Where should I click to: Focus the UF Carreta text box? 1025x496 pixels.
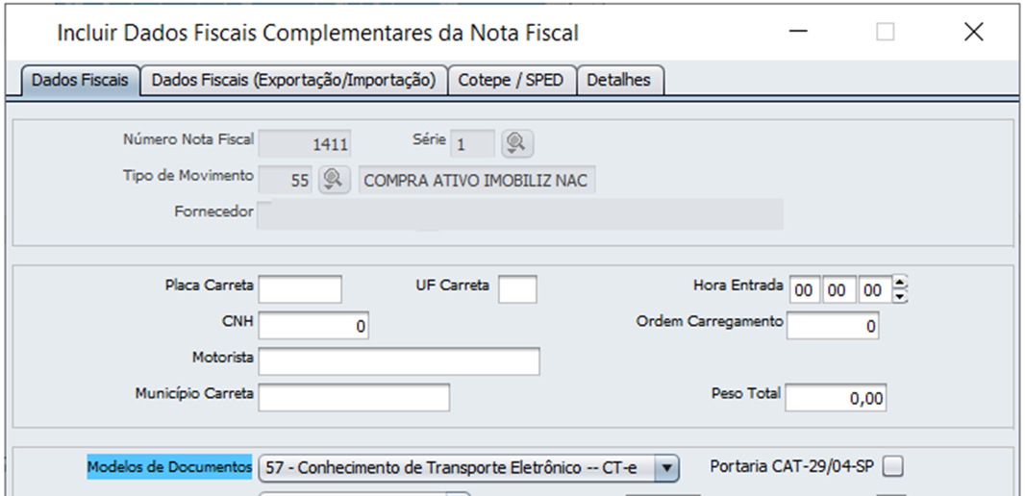[x=517, y=289]
